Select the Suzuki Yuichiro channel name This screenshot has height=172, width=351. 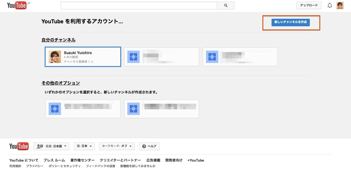(x=78, y=53)
